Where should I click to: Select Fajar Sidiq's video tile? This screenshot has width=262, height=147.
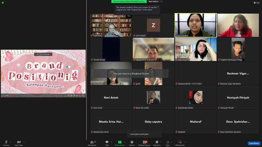coord(111,25)
